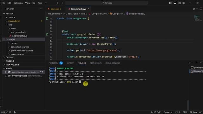Screen dimensions: 203x114
Task: Run Java with the play button
Action: click(x=194, y=9)
